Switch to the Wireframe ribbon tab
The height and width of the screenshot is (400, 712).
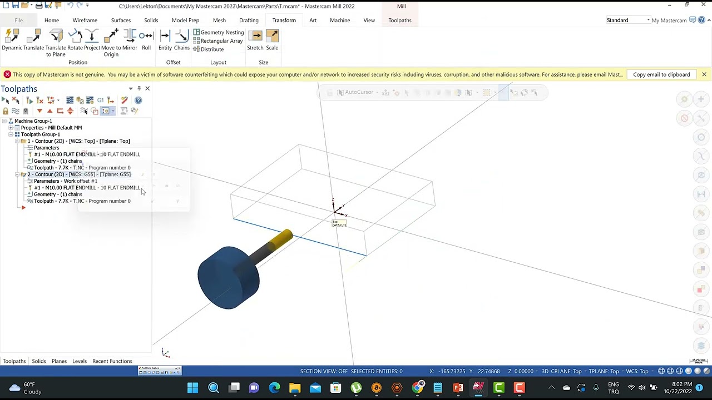(85, 21)
